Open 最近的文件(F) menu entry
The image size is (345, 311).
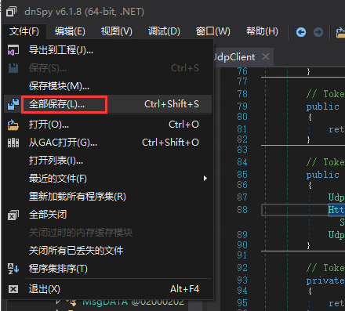click(107, 179)
